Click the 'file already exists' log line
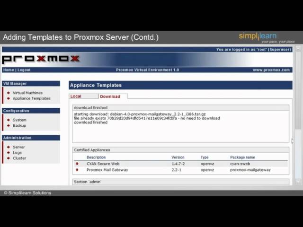Screen dimensions: 303x227 pos(147,118)
